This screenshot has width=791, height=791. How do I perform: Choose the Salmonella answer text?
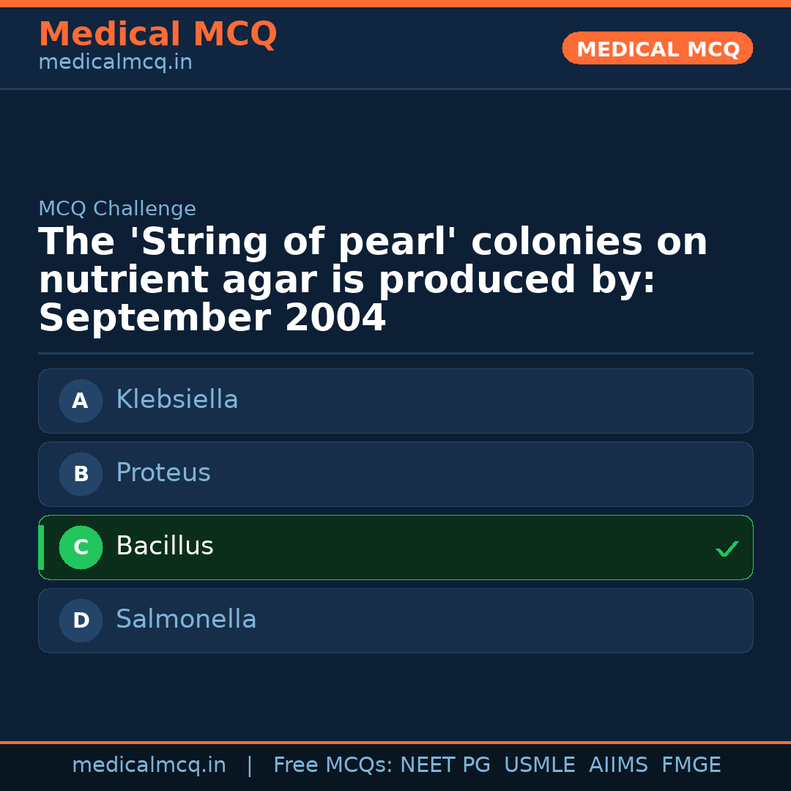(x=186, y=620)
